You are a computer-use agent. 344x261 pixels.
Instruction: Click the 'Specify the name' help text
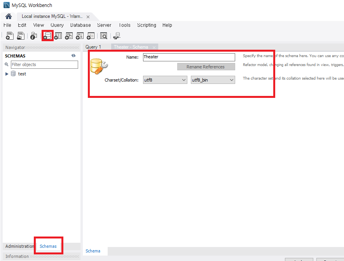click(x=293, y=56)
